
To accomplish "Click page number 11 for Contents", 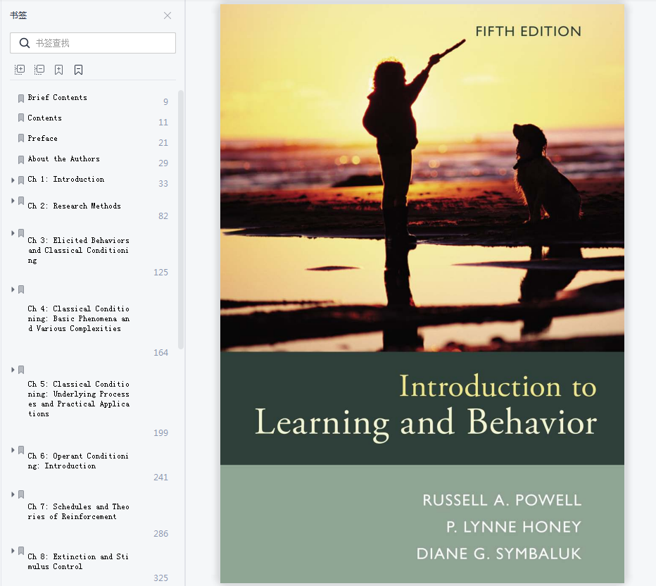I will point(163,123).
